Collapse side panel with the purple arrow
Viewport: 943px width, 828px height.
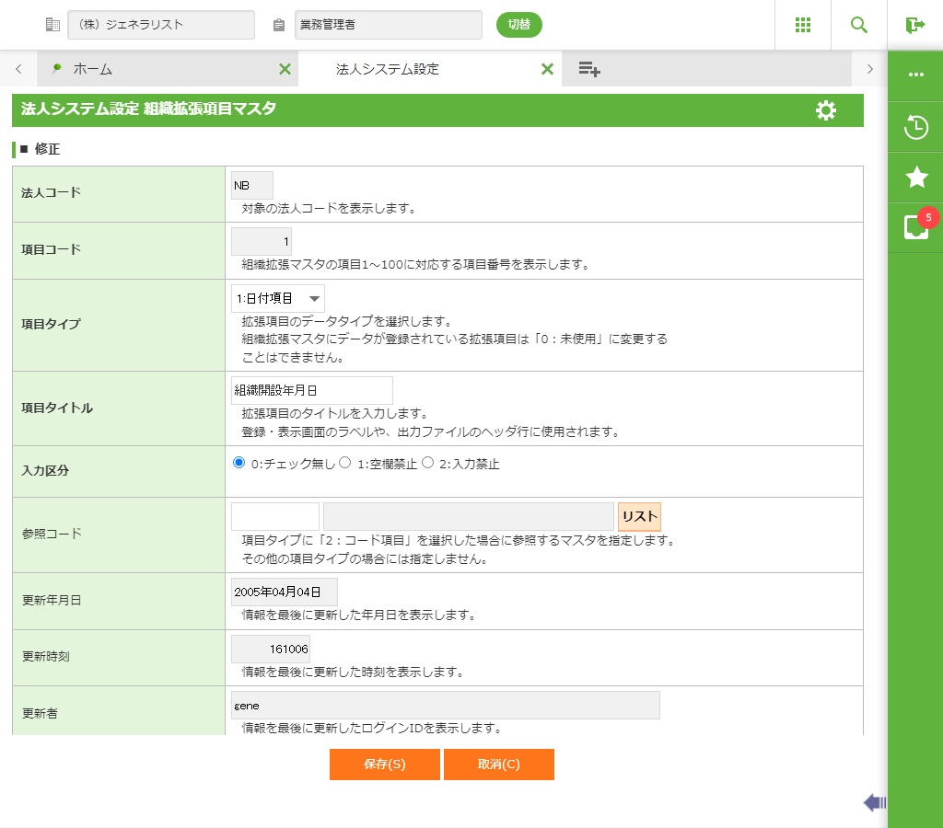click(874, 803)
